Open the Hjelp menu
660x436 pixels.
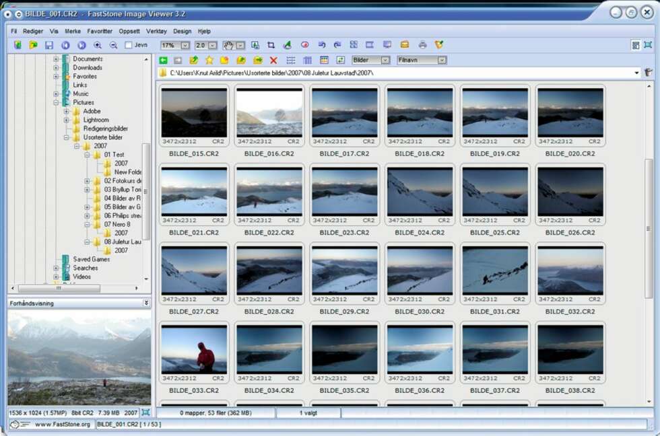[x=204, y=31]
